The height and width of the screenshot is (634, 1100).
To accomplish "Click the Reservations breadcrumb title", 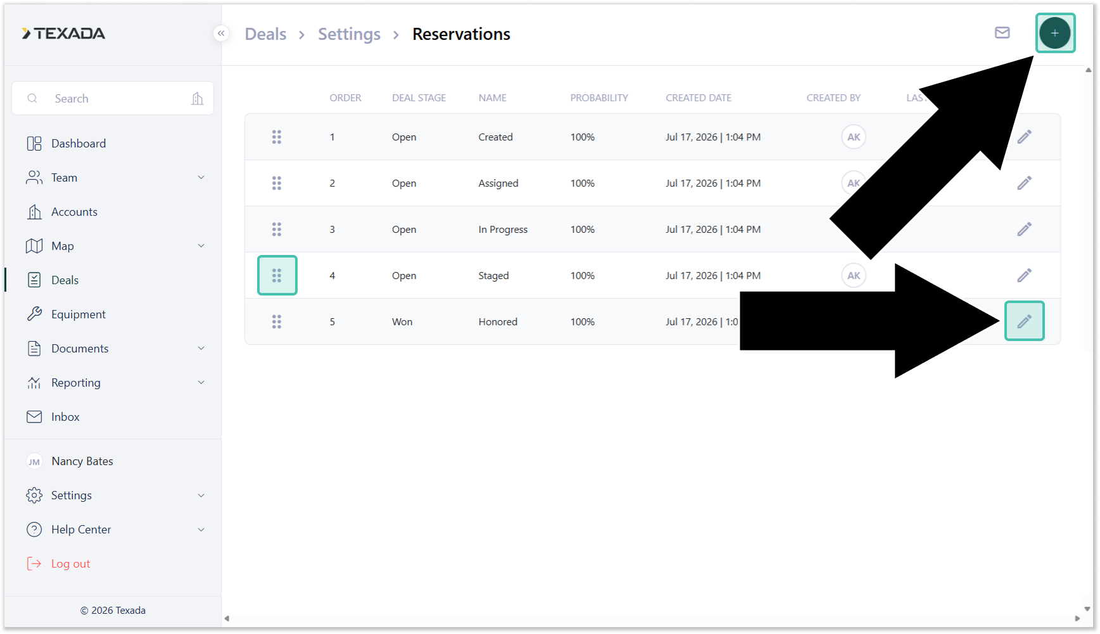I will coord(461,34).
